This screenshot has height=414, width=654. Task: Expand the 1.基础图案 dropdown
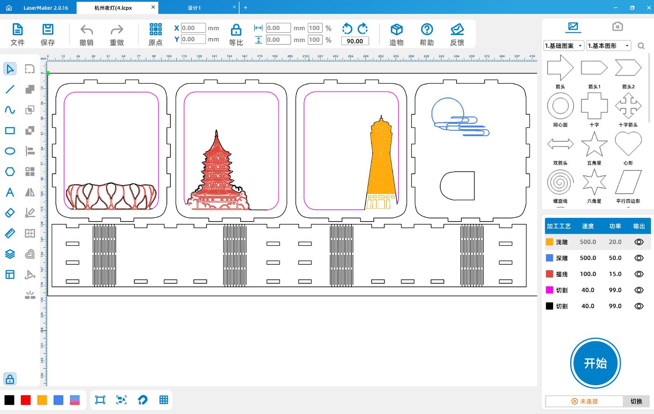[564, 46]
